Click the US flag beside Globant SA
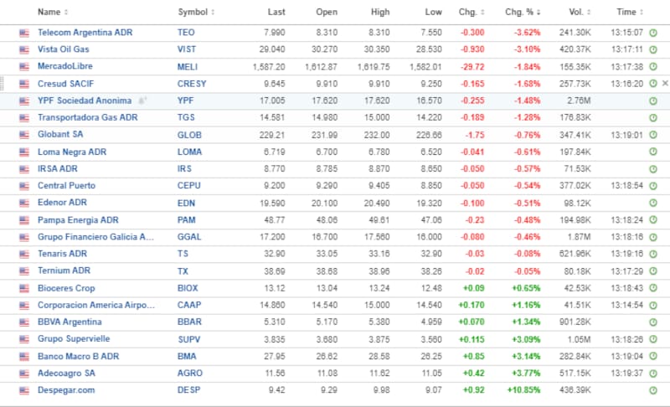Viewport: 670px width, 407px height. tap(23, 135)
